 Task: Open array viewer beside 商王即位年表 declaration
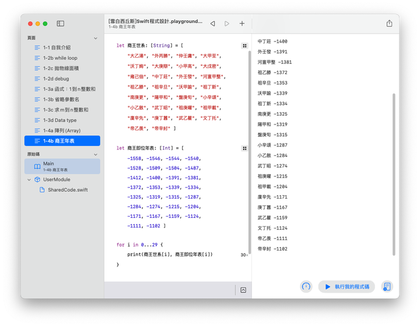pyautogui.click(x=244, y=148)
